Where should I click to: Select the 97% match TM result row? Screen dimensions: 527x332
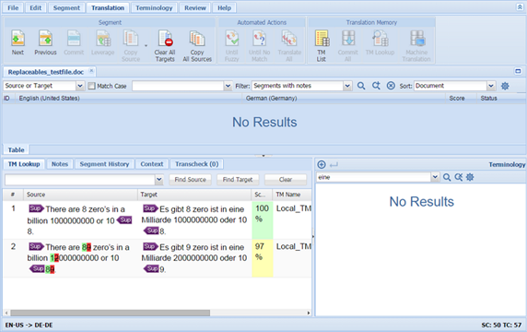158,258
